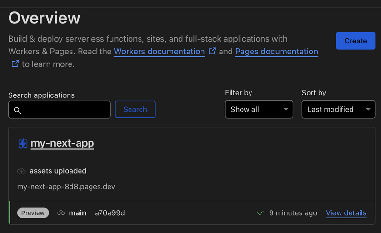The image size is (381, 233).
Task: Click cloud icon next to main branch
Action: coord(61,213)
